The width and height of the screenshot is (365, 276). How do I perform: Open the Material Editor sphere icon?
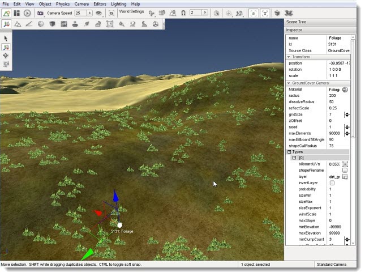point(41,24)
